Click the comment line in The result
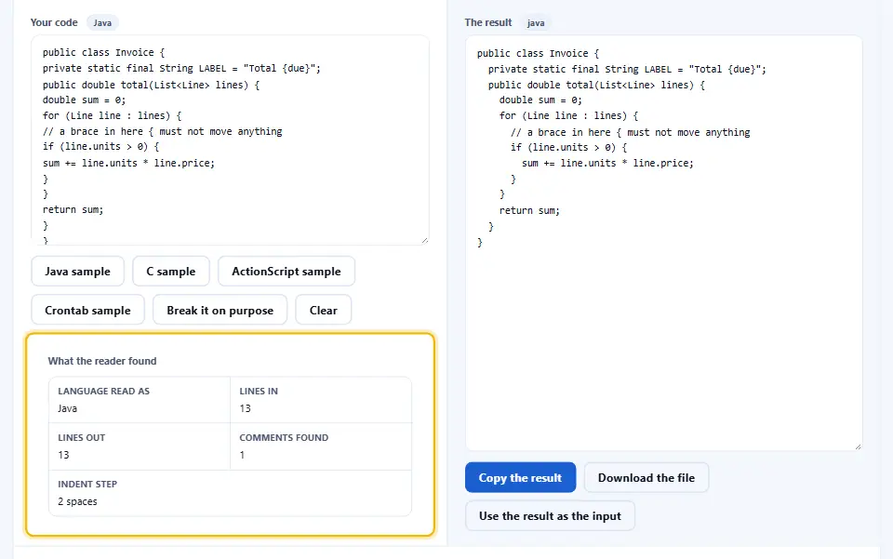This screenshot has width=893, height=559. coord(631,132)
